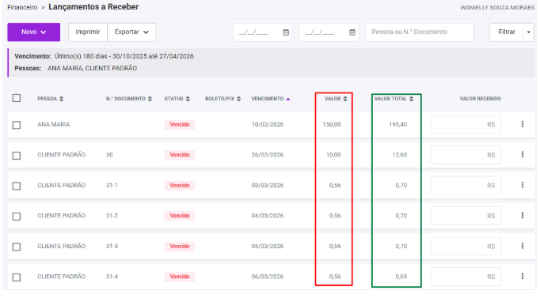Sort by N.° Documento column arrows
540x298 pixels.
pos(150,99)
